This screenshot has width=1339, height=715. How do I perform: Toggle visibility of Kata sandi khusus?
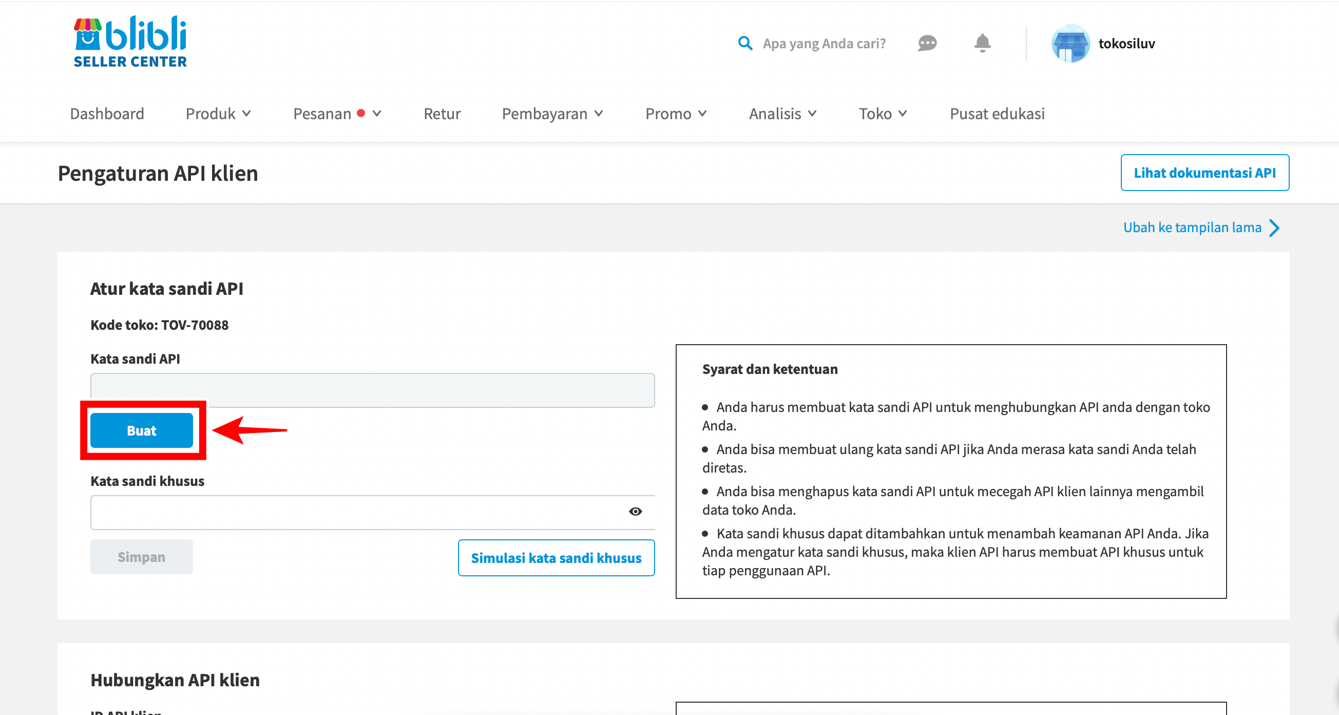(x=635, y=512)
